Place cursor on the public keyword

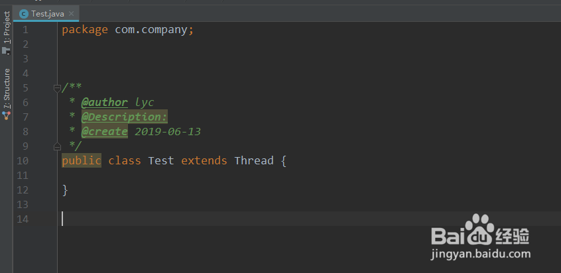[x=82, y=160]
